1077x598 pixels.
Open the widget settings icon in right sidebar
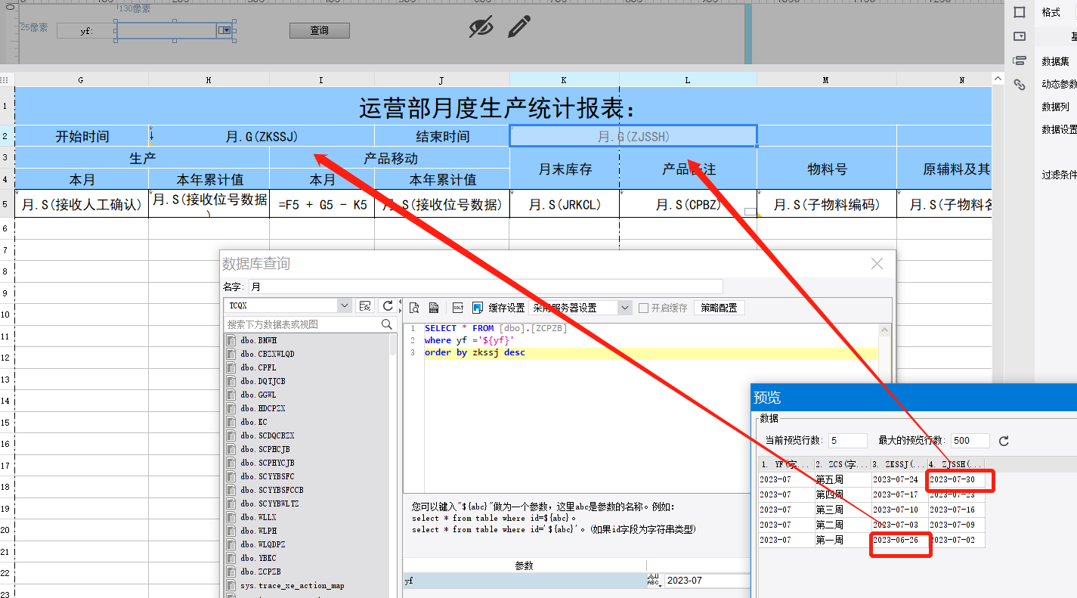coord(1020,36)
